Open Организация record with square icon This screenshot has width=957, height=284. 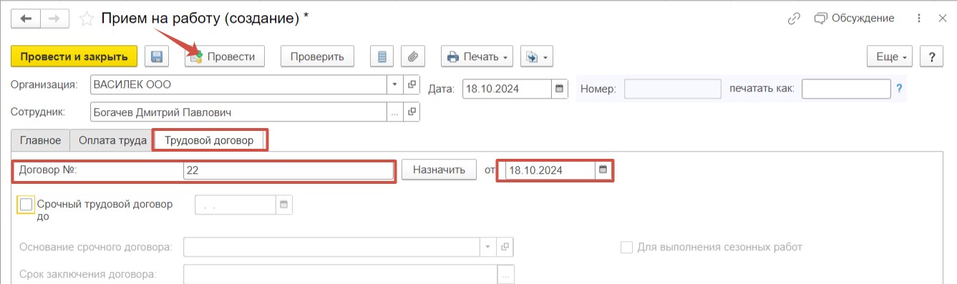tap(412, 84)
